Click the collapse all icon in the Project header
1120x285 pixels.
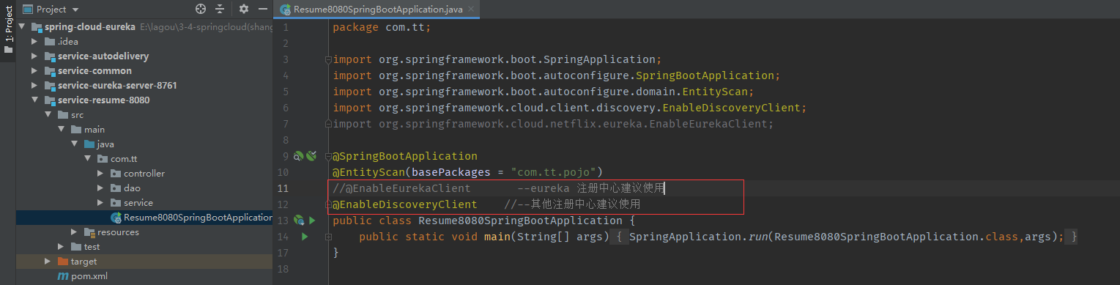(220, 9)
